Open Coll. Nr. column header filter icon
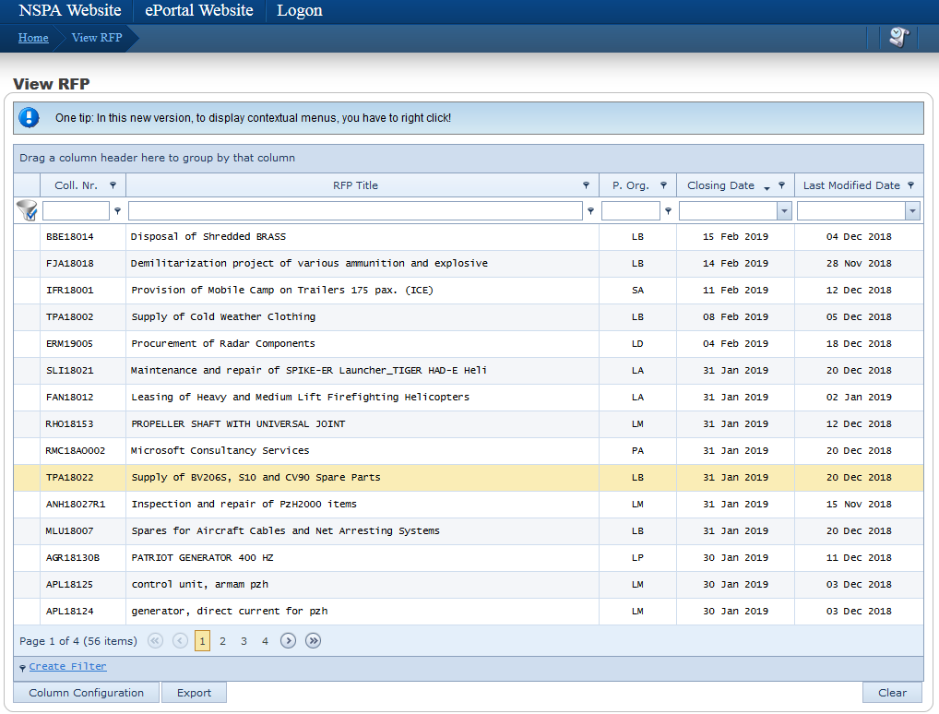 [x=113, y=185]
